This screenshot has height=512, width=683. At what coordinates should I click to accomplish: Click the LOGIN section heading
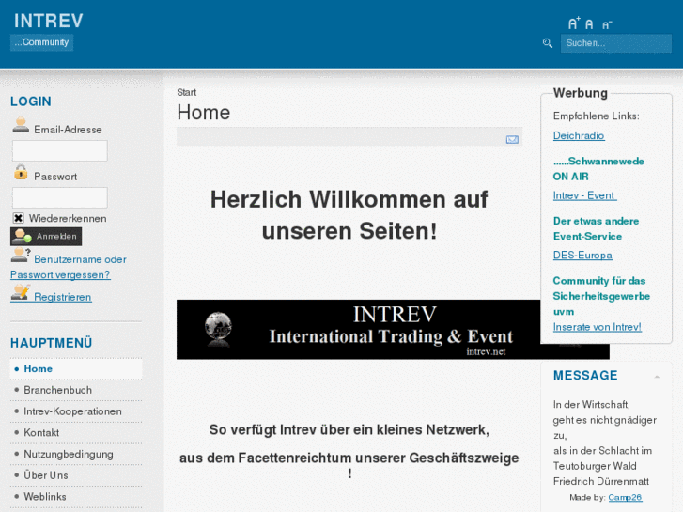(31, 101)
